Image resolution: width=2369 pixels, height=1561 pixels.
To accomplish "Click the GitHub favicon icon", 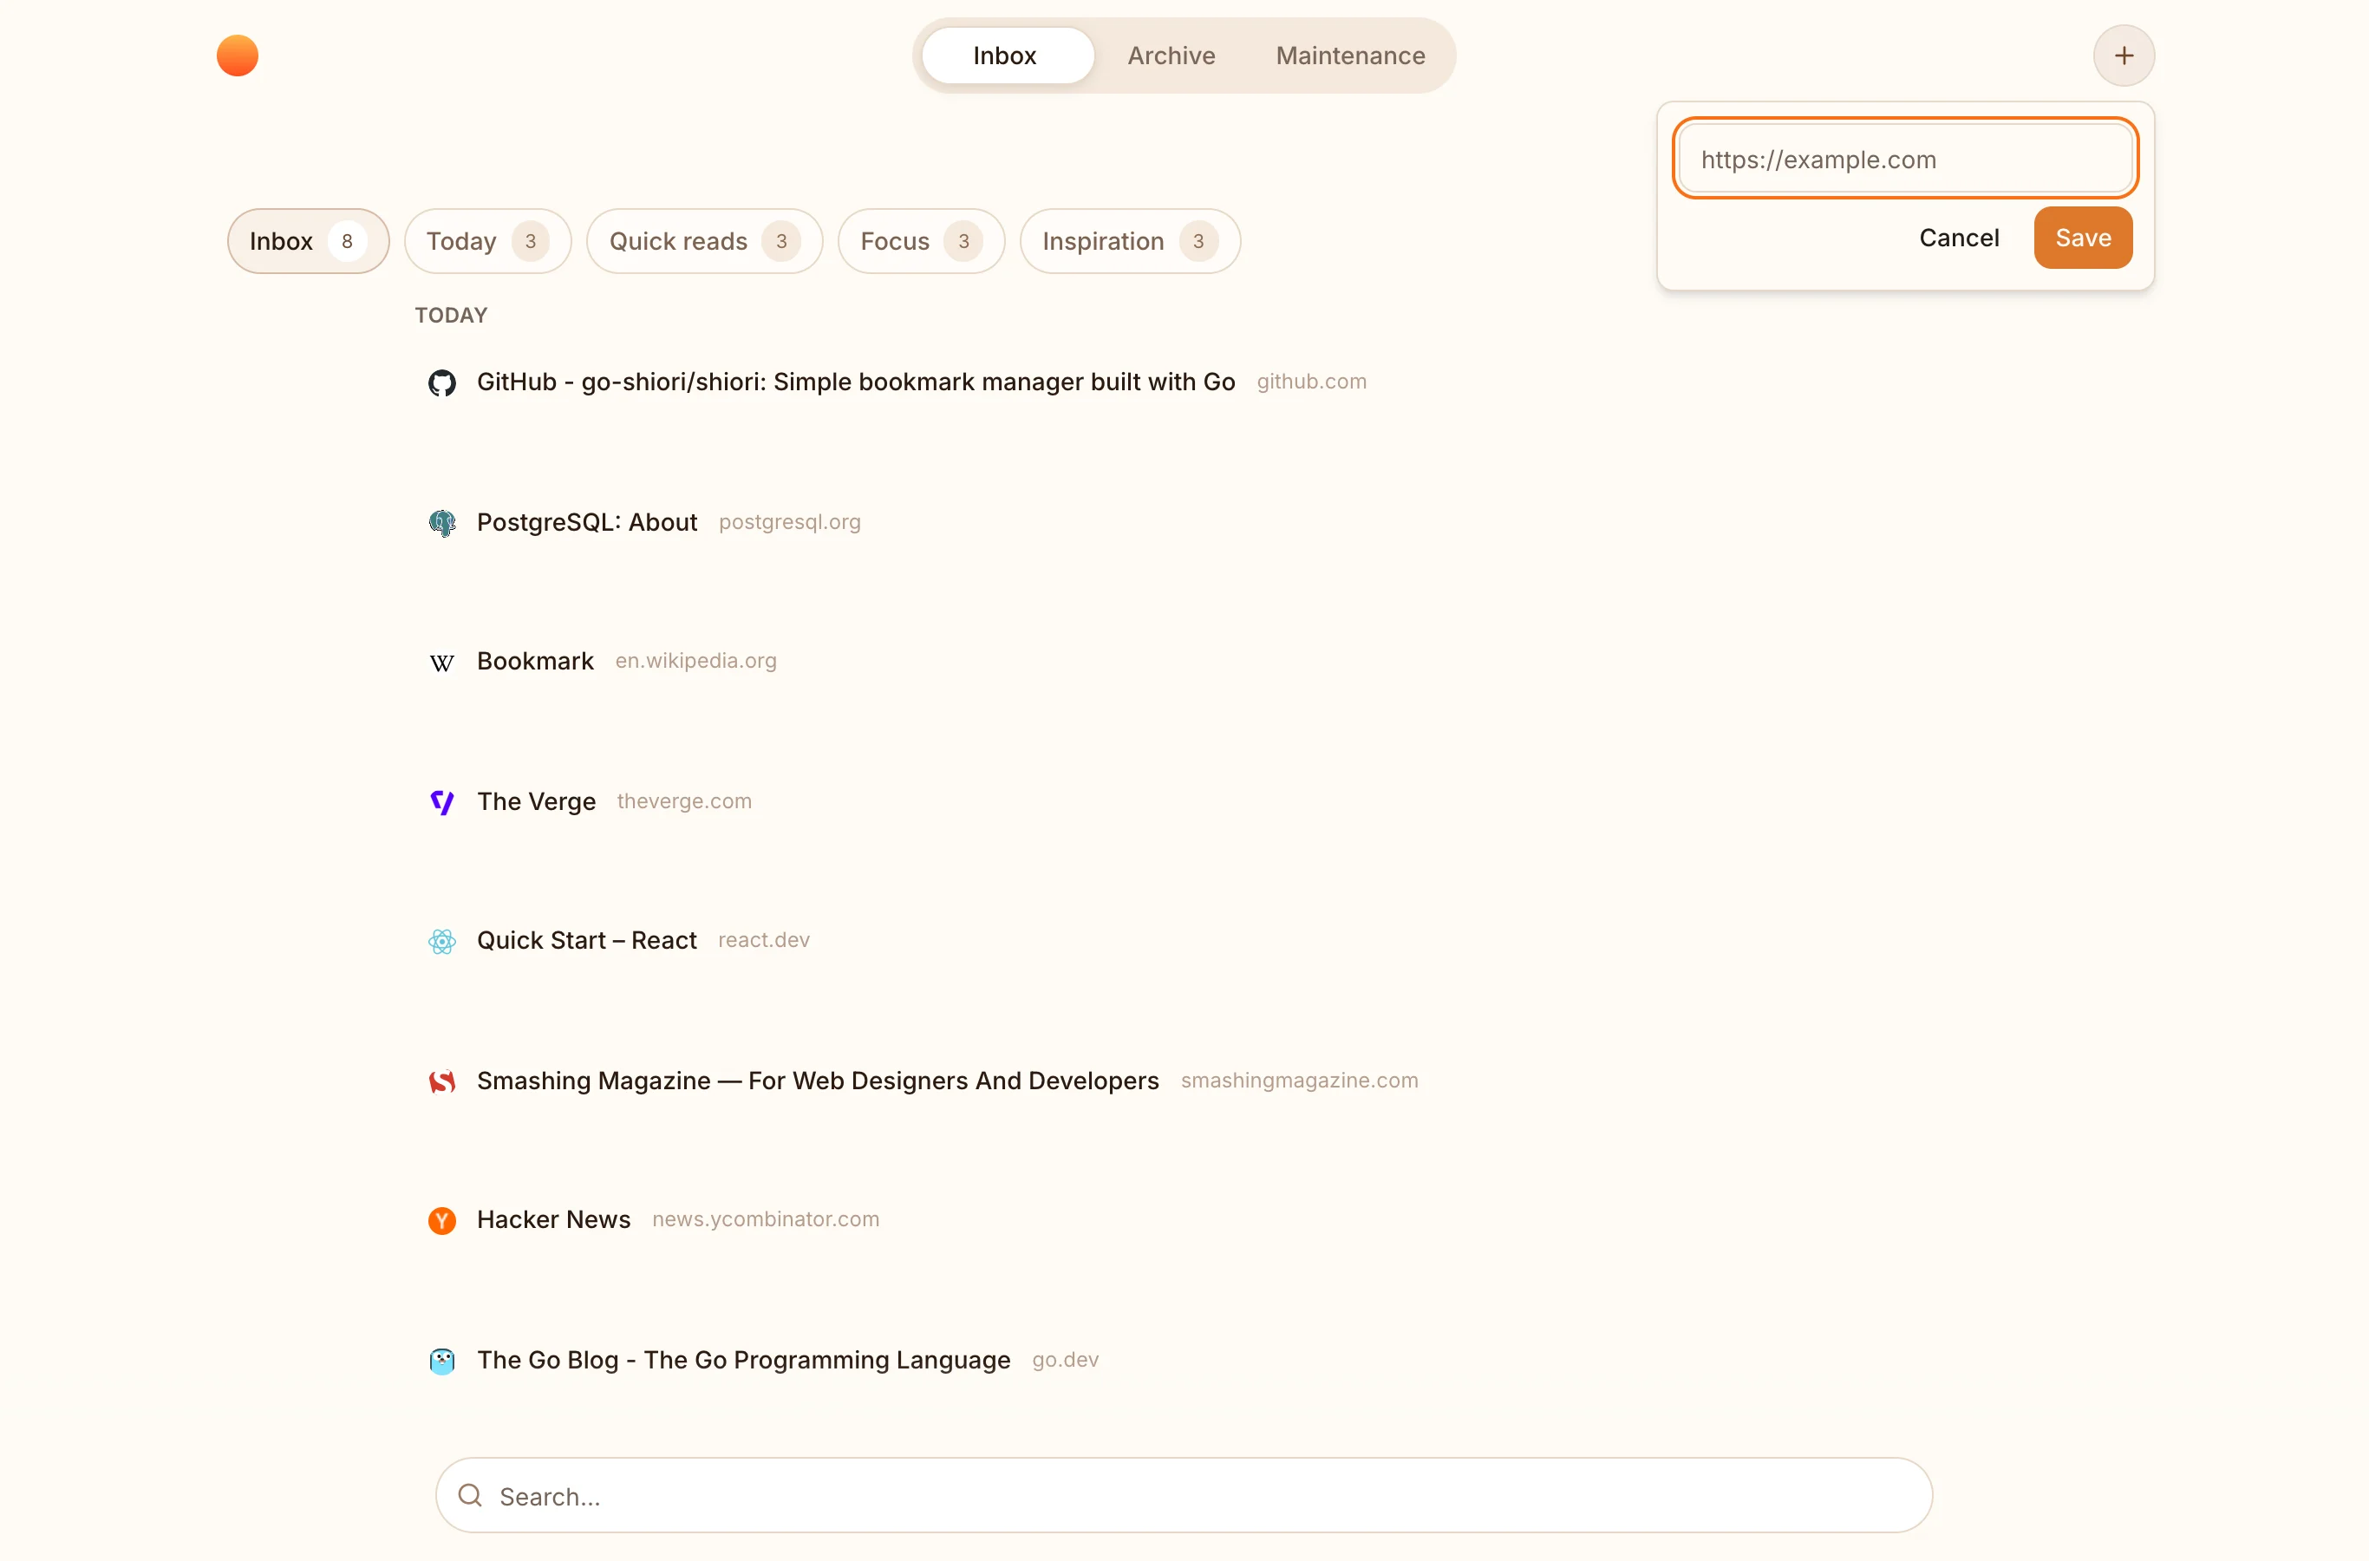I will (x=442, y=382).
